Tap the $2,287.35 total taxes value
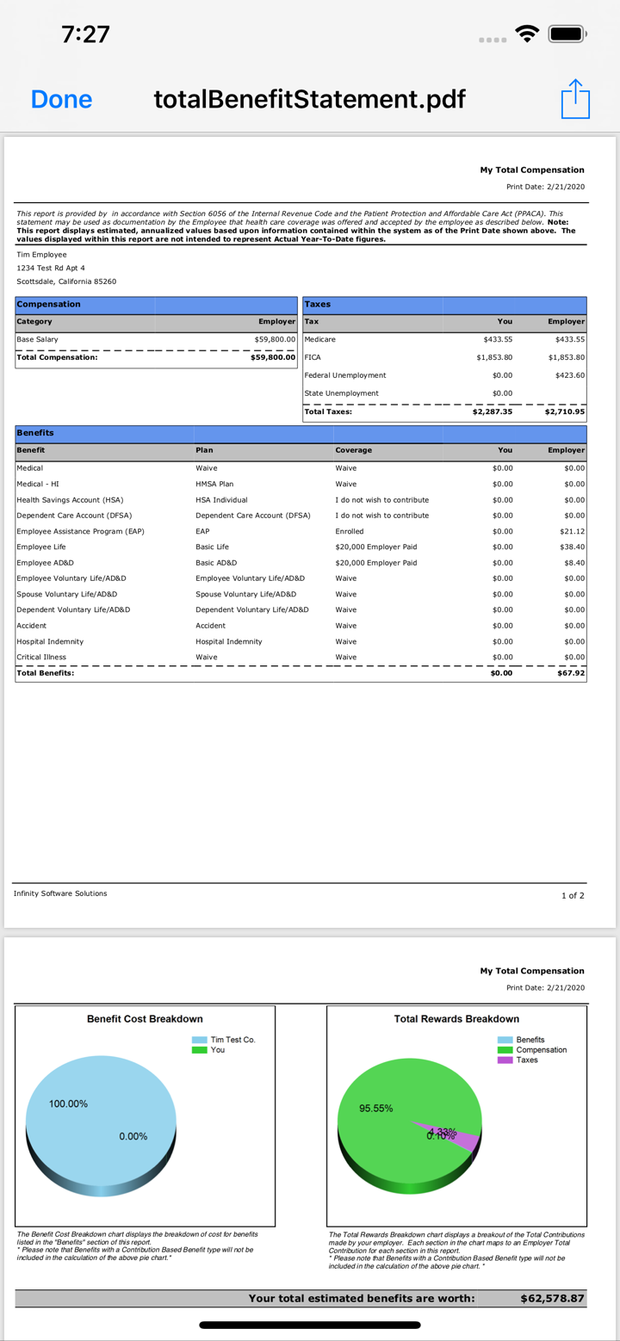The height and width of the screenshot is (1341, 620). pos(493,411)
